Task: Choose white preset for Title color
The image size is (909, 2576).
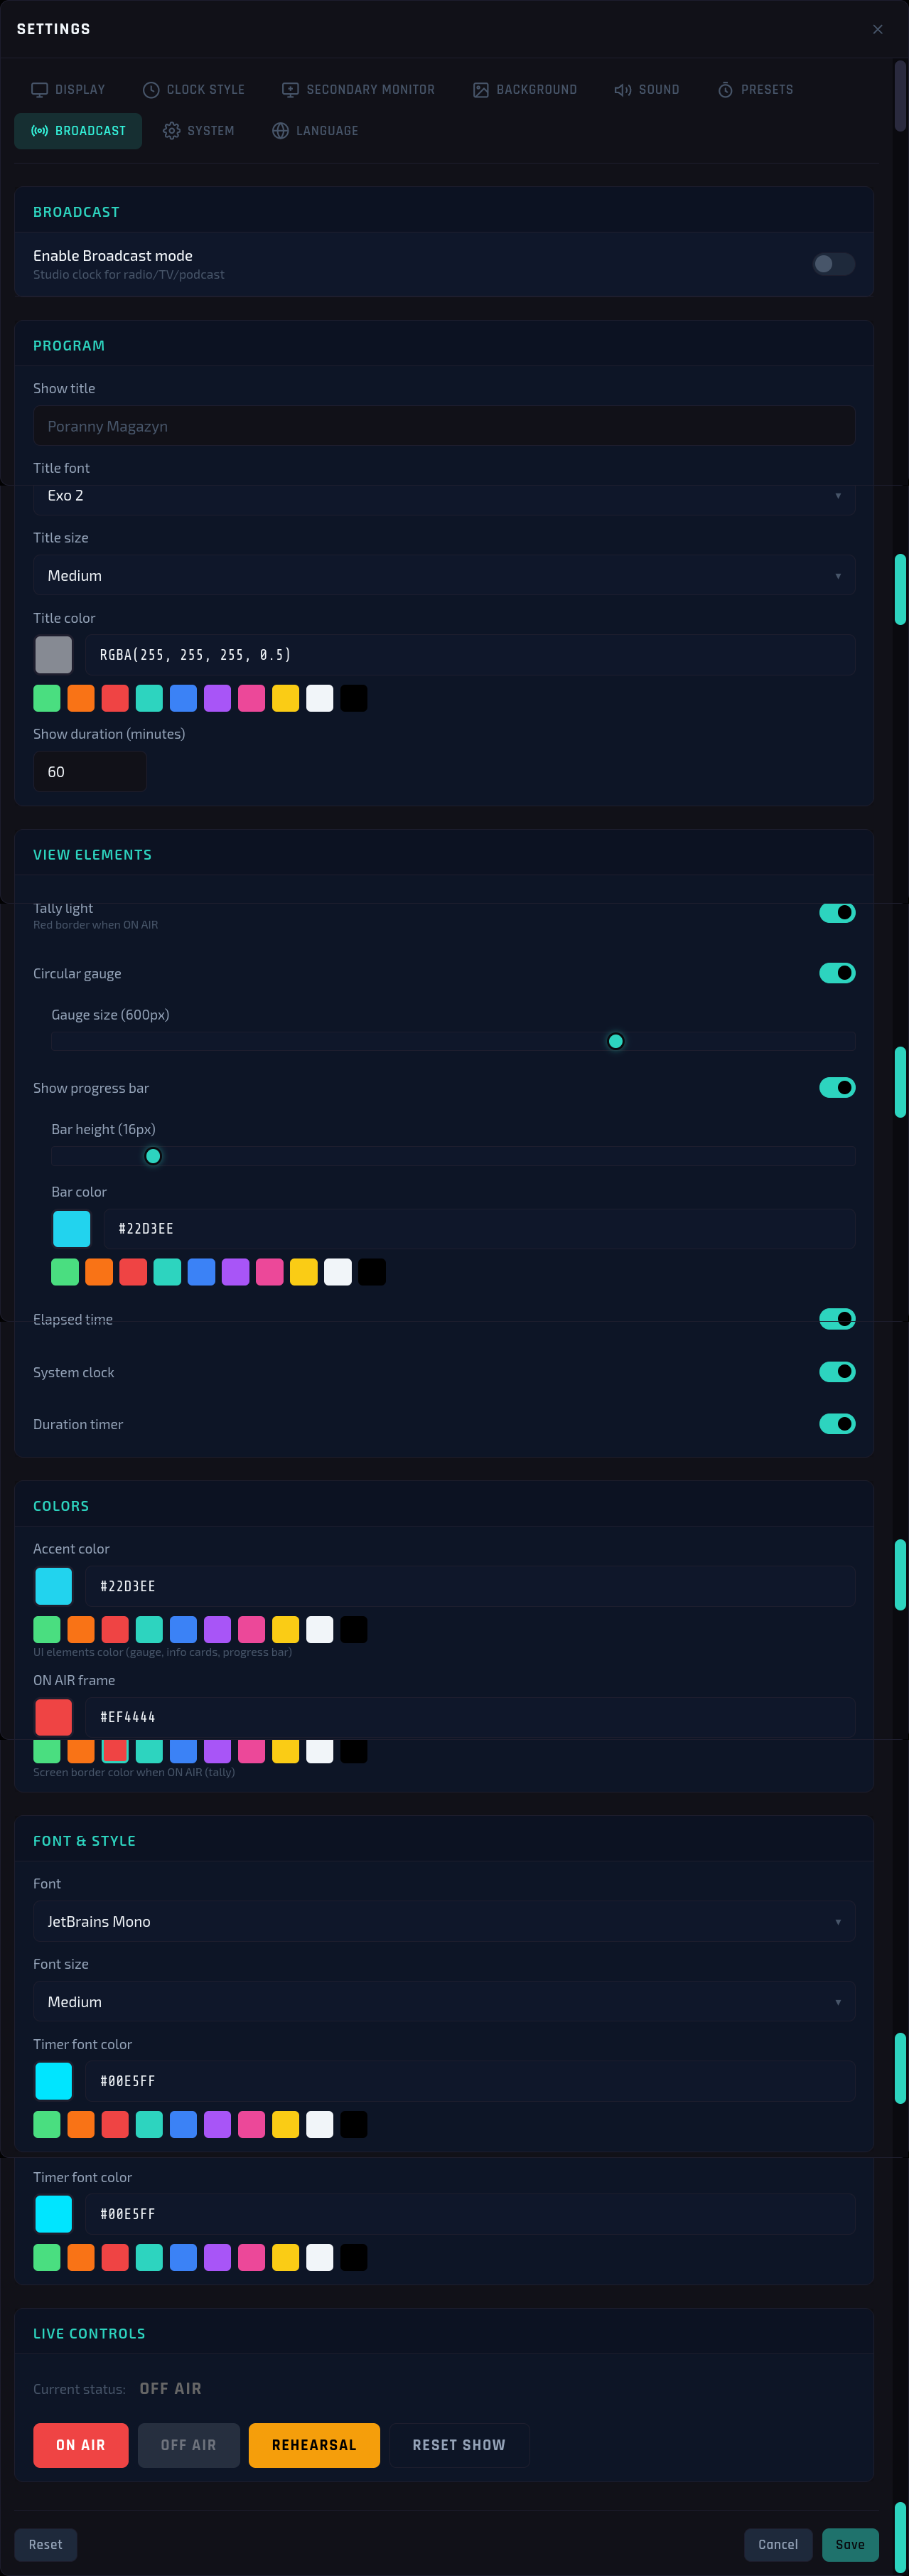Action: (320, 698)
